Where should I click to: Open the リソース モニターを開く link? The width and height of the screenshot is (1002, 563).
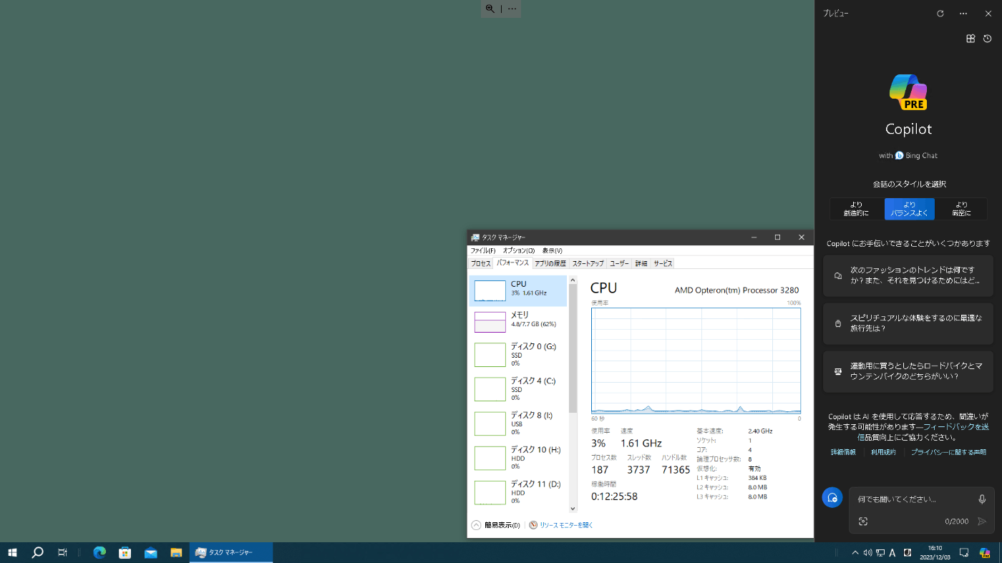coord(566,525)
